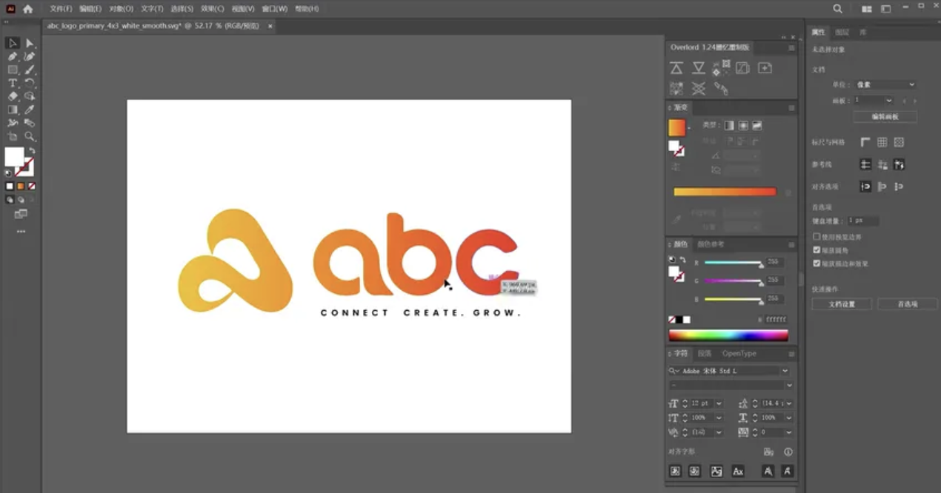941x493 pixels.
Task: Choose freeform gradient type icon
Action: [x=757, y=126]
